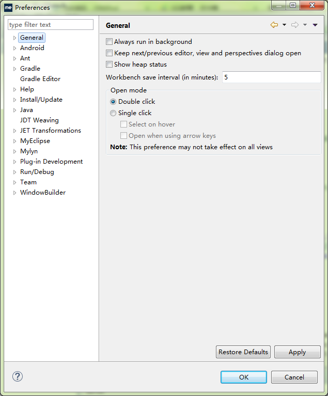This screenshot has height=396, width=328.
Task: Expand the Help tree node
Action: click(x=14, y=89)
